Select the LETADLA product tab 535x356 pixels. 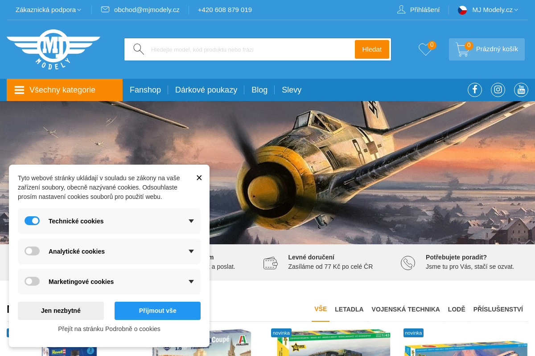coord(349,309)
